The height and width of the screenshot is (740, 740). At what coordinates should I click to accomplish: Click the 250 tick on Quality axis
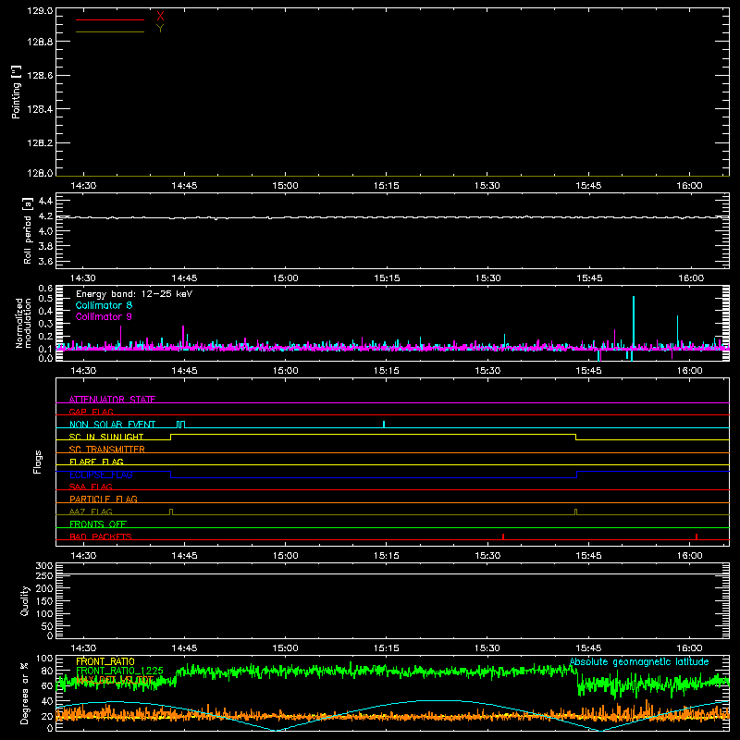(x=44, y=575)
